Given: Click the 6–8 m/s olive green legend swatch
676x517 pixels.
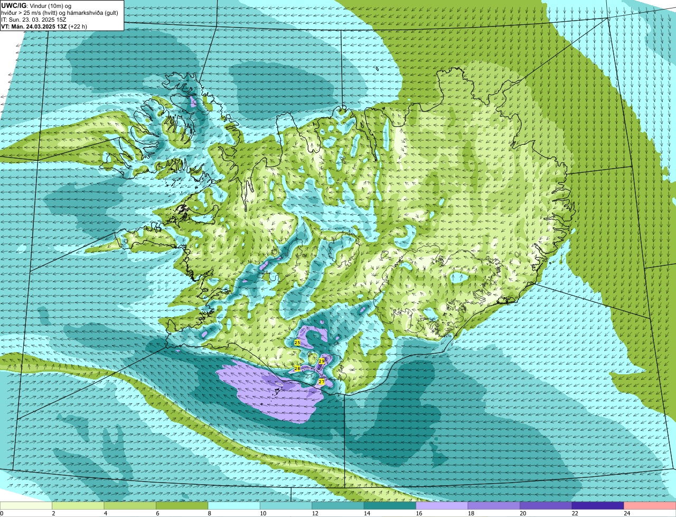Looking at the screenshot, I should [x=182, y=505].
